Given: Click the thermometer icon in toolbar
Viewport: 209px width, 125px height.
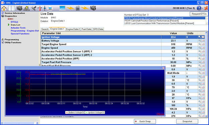Looking at the screenshot, I should click(x=40, y=8).
